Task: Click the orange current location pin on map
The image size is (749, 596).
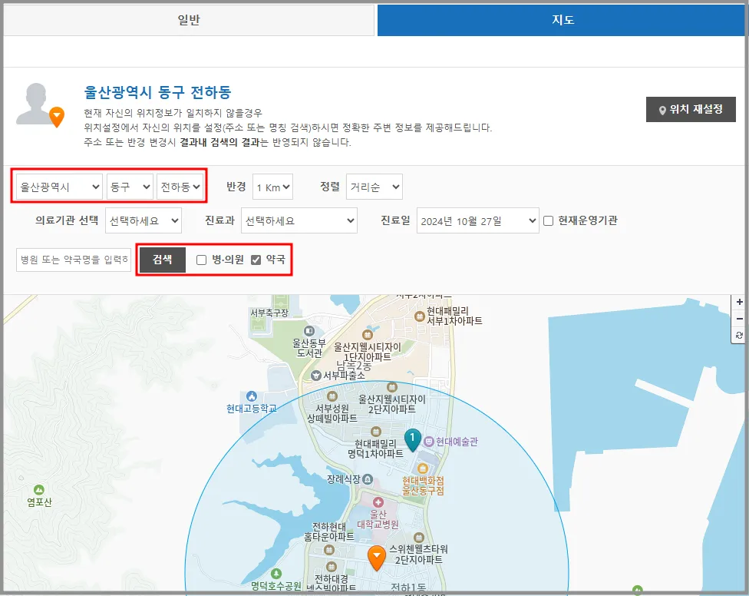Action: [x=377, y=558]
